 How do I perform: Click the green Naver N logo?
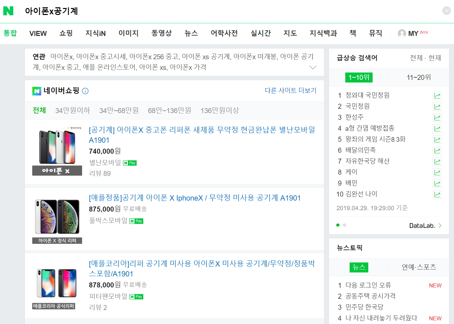(8, 11)
